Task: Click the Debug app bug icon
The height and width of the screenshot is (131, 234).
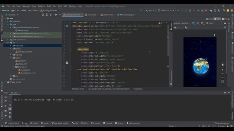Action: point(190,11)
